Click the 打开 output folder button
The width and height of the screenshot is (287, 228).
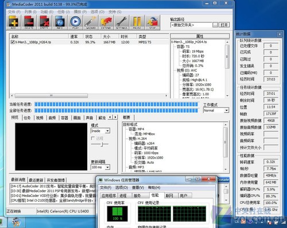click(224, 25)
